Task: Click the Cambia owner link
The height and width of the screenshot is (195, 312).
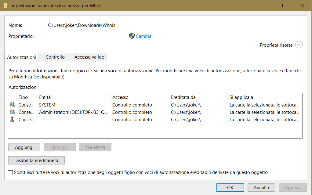Action: (143, 36)
